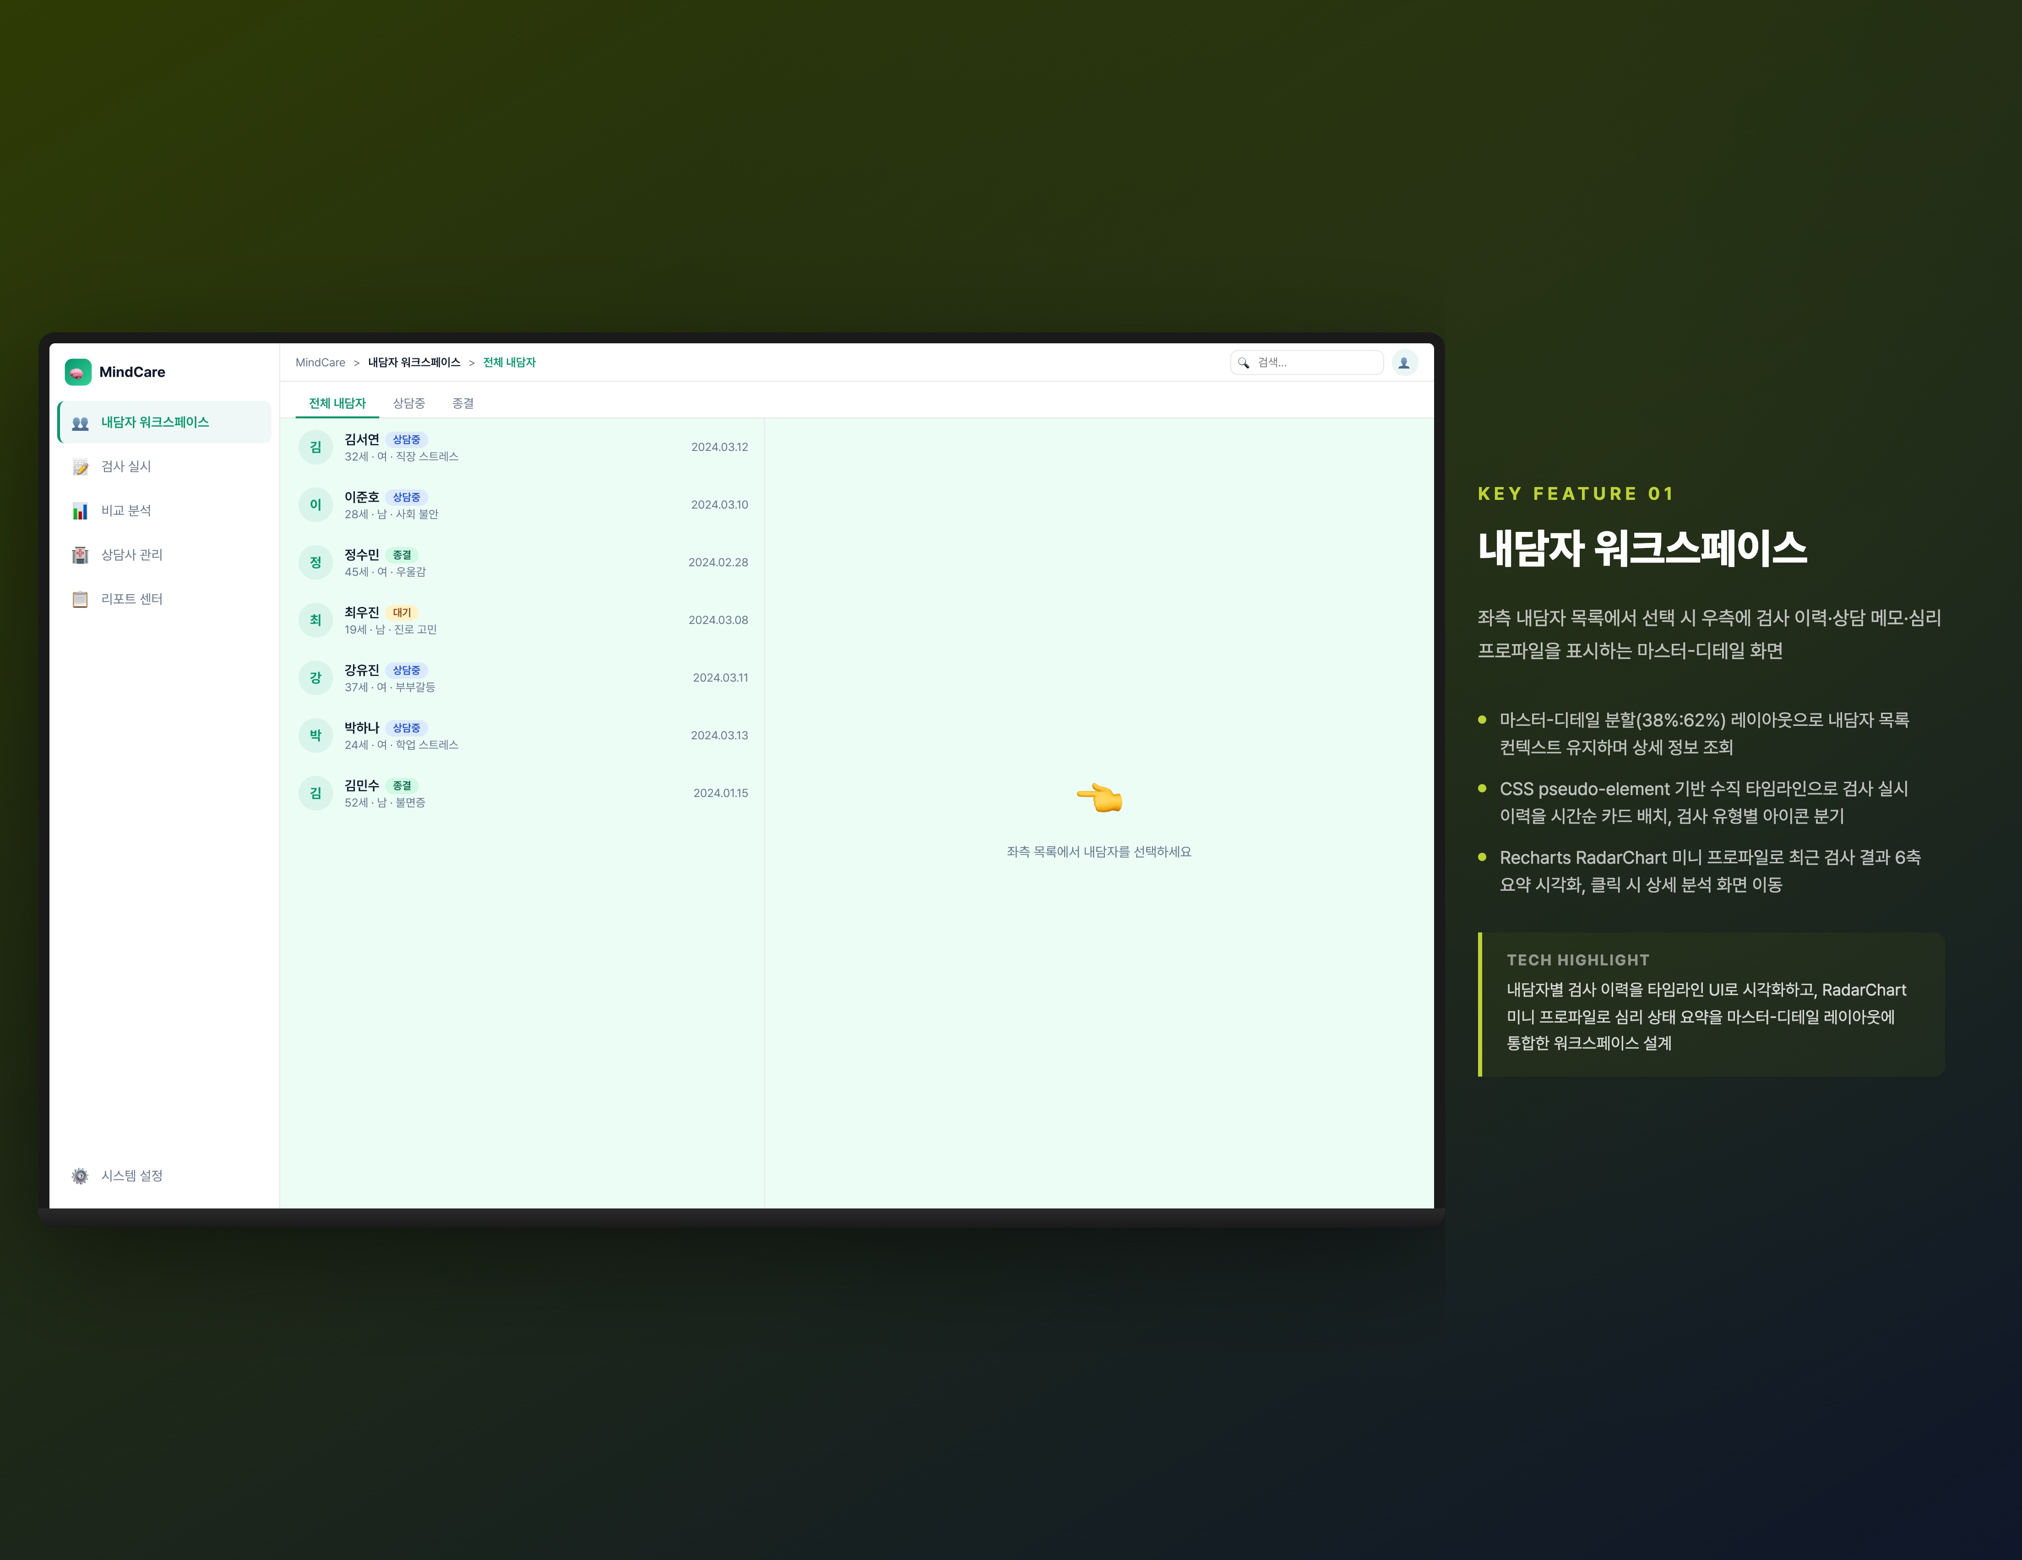2022x1560 pixels.
Task: Click the search magnifier icon in the header
Action: (1245, 363)
